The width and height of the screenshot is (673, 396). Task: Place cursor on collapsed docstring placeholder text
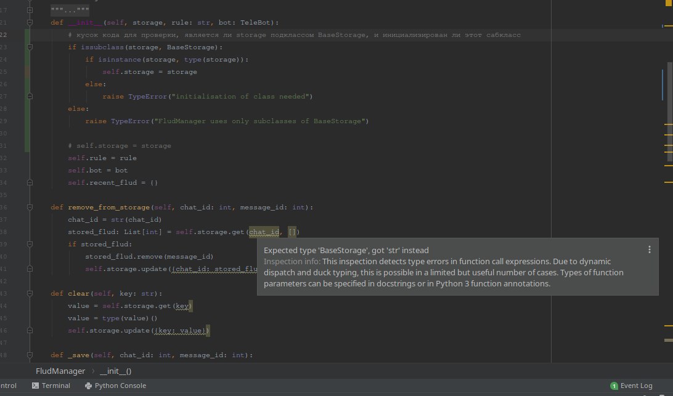[70, 10]
